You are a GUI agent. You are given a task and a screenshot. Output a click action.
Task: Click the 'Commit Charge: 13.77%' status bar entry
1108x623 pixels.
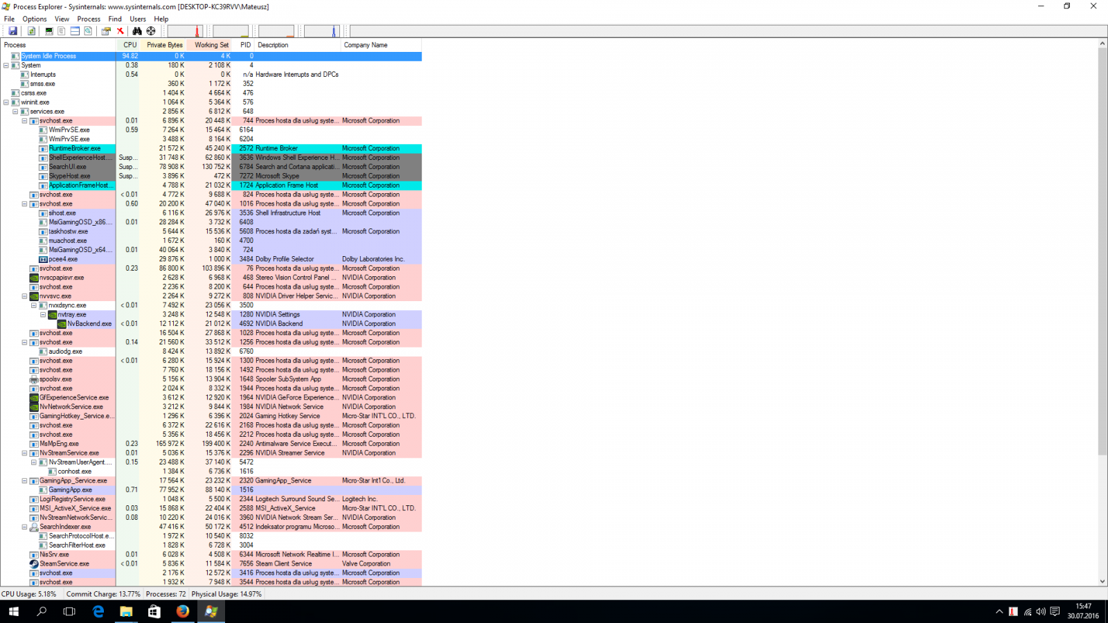point(102,594)
